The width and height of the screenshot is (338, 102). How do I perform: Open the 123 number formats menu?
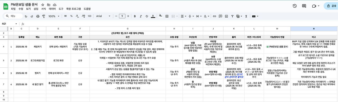coord(90,16)
